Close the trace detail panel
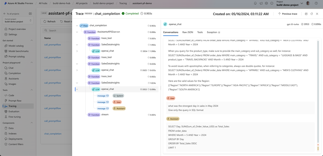The width and height of the screenshot is (323, 156). click(317, 14)
